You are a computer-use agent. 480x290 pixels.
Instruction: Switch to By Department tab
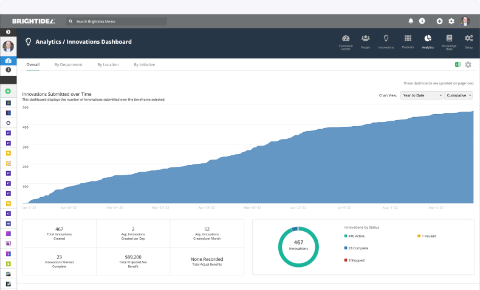click(68, 65)
